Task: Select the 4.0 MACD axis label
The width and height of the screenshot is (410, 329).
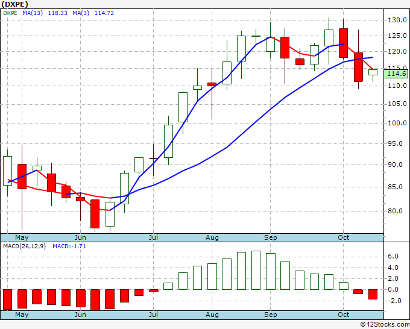Action: (x=393, y=268)
